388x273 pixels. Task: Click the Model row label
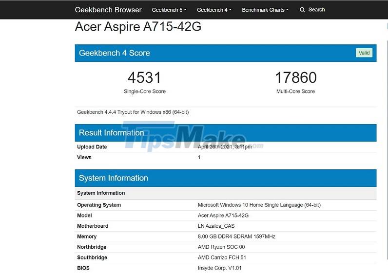[x=84, y=216]
